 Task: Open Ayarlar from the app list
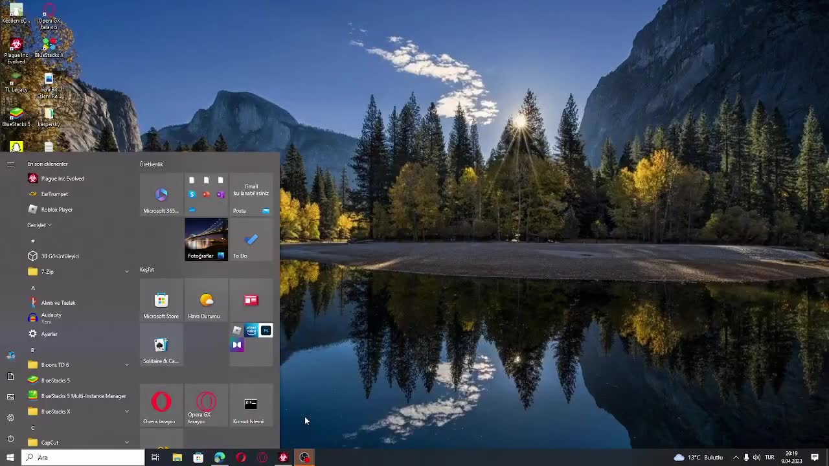(x=49, y=334)
